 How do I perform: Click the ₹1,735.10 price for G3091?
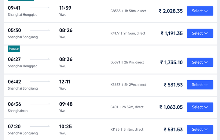pos(171,63)
